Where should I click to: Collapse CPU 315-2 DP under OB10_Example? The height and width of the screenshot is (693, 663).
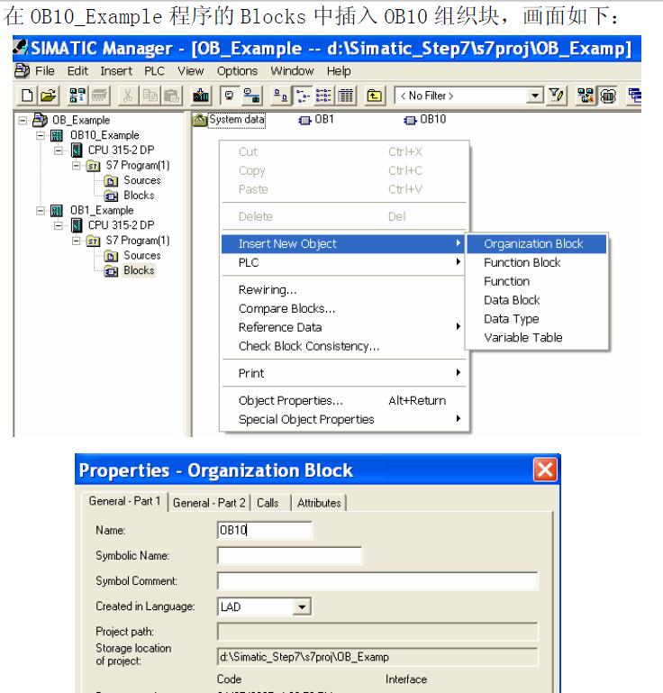(58, 150)
